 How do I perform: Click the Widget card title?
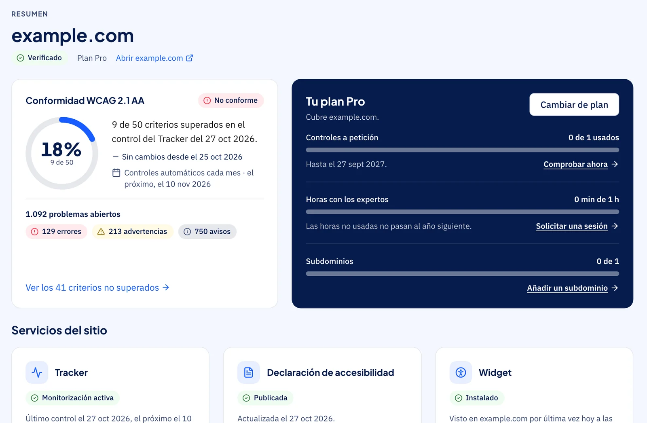(x=495, y=372)
